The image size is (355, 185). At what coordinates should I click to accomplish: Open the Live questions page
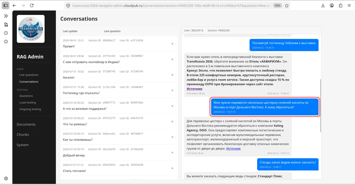(29, 75)
